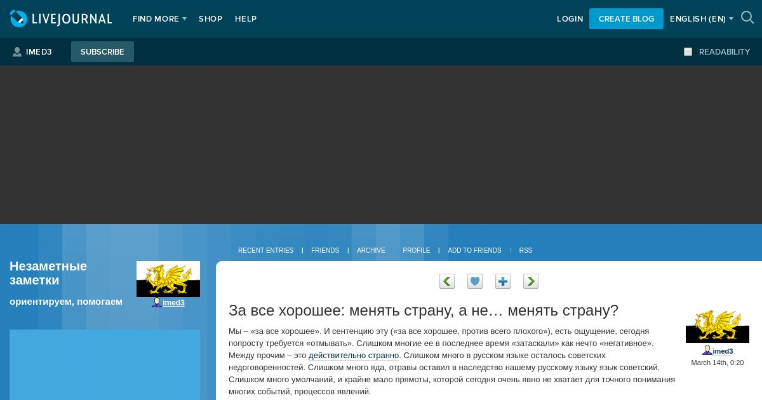Click the IMED3 user profile icon
The image size is (762, 400).
pyautogui.click(x=17, y=52)
